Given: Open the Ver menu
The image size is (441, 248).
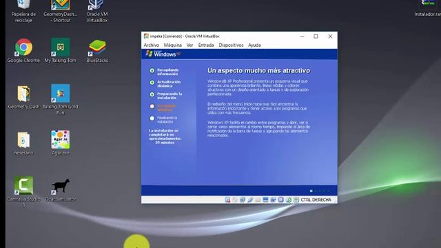Looking at the screenshot, I should click(x=190, y=45).
